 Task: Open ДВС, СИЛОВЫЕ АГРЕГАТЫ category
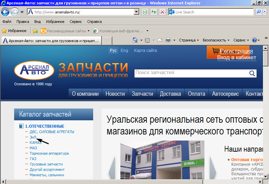52,132
